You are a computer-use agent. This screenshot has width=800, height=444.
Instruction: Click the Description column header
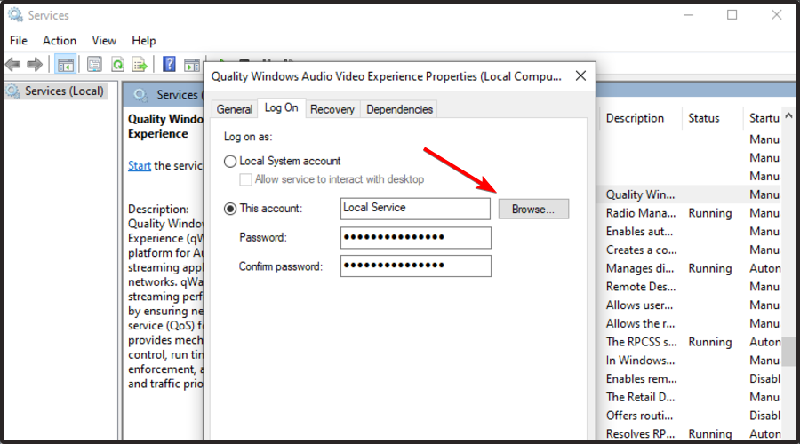coord(640,118)
